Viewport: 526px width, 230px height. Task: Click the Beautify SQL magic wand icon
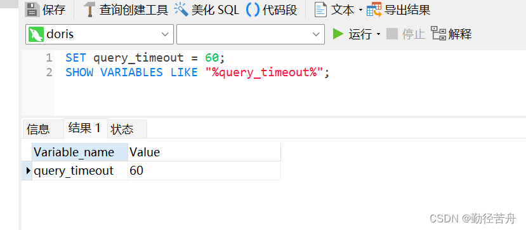click(x=181, y=10)
